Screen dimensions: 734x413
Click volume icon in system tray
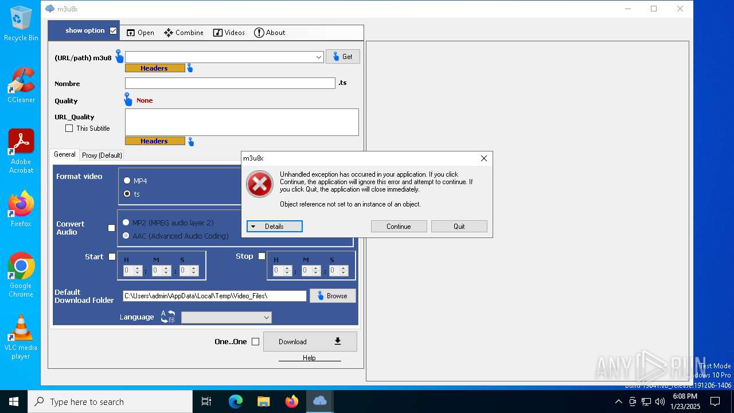click(x=660, y=402)
